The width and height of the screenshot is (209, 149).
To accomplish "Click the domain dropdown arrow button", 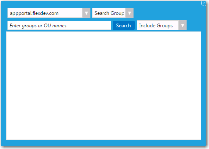I will point(86,13).
